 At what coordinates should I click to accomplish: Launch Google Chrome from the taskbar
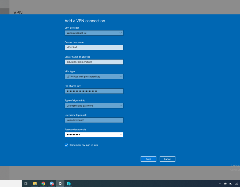[43, 184]
